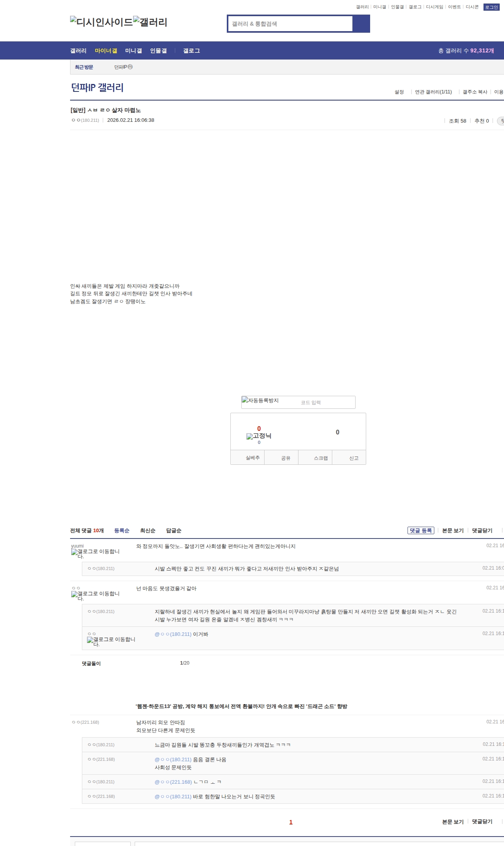This screenshot has height=846, width=504.
Task: Open gallog icon beside '넌 마음도 못생겼을거 같아' comment
Action: 95,596
